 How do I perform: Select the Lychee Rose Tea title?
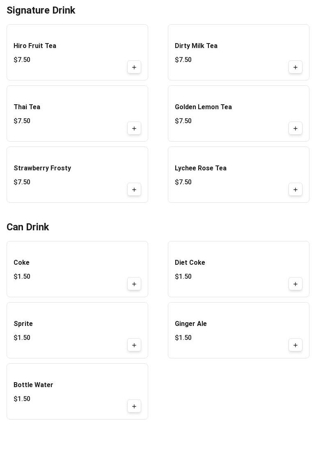(x=201, y=168)
